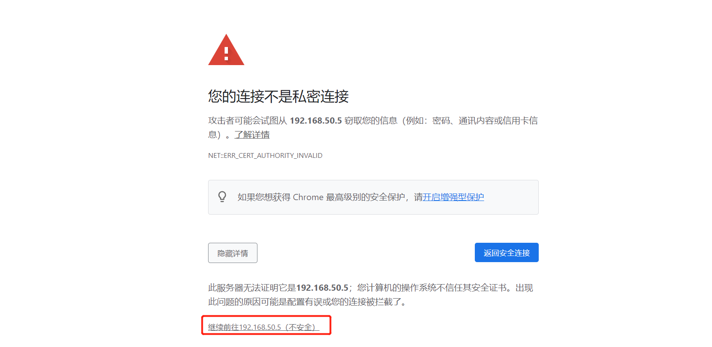The height and width of the screenshot is (347, 712).
Task: Click the 隐藏详情 button
Action: (x=233, y=253)
